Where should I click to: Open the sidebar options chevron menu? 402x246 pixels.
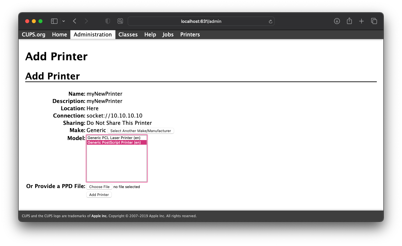click(64, 21)
